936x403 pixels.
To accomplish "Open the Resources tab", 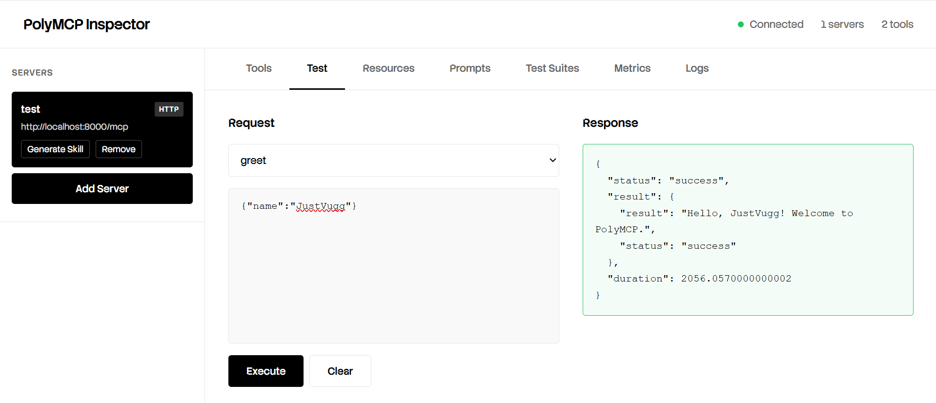I will (388, 68).
